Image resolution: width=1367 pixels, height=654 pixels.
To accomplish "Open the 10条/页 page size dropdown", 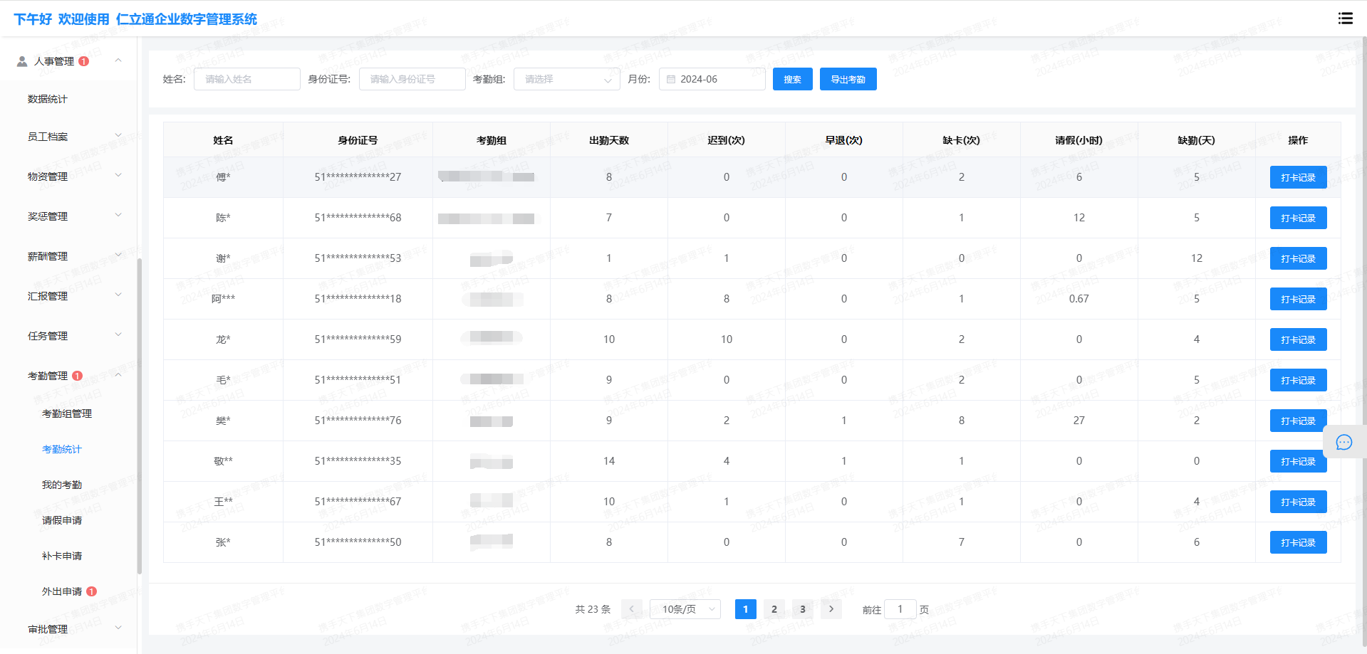I will pyautogui.click(x=685, y=609).
